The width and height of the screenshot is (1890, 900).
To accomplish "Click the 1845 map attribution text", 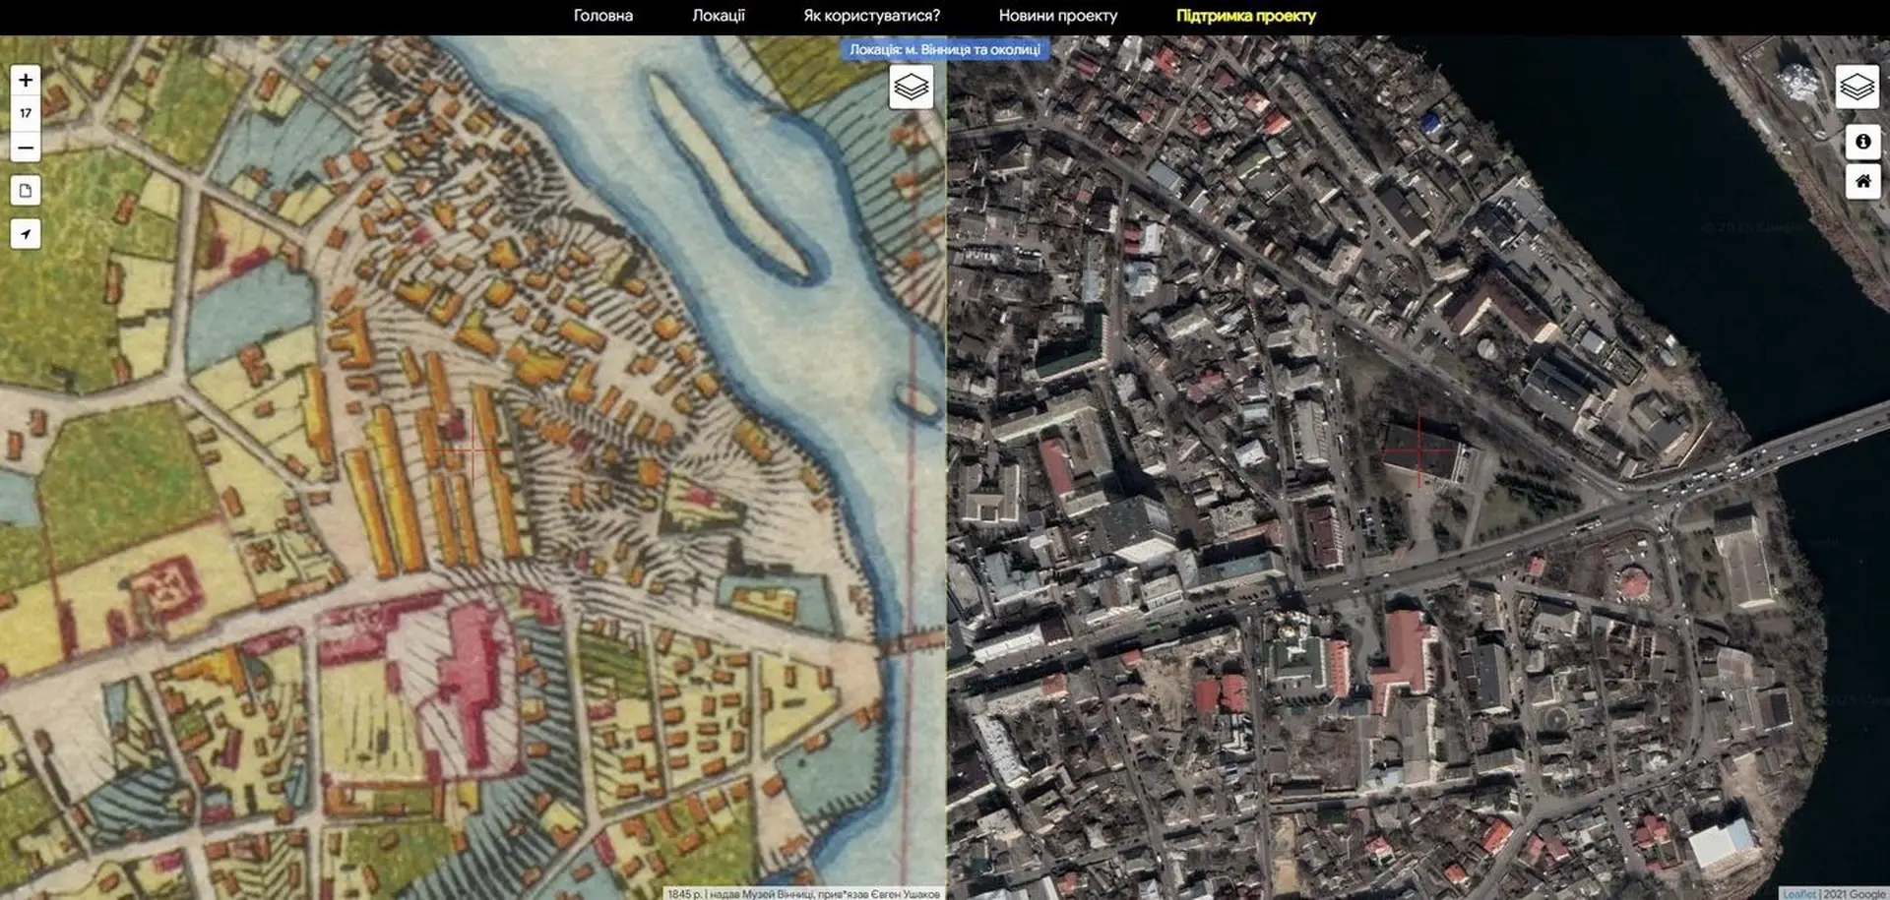I will click(x=803, y=893).
